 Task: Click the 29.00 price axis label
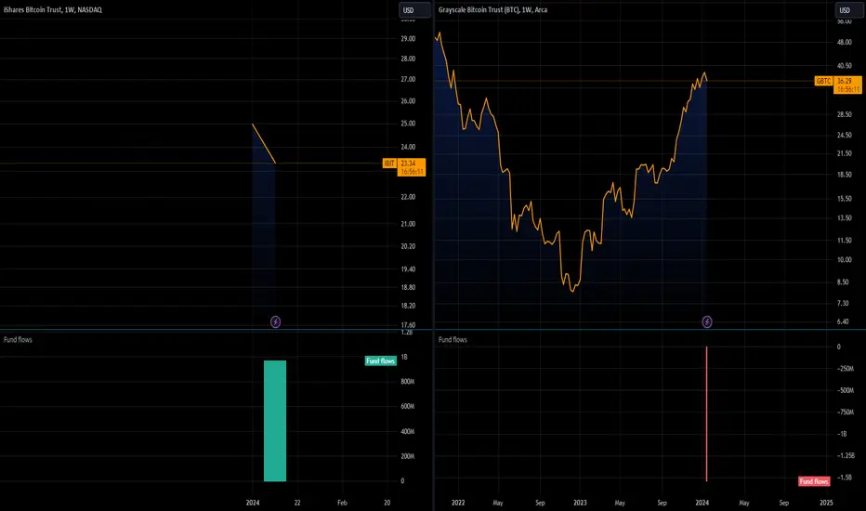pyautogui.click(x=408, y=39)
